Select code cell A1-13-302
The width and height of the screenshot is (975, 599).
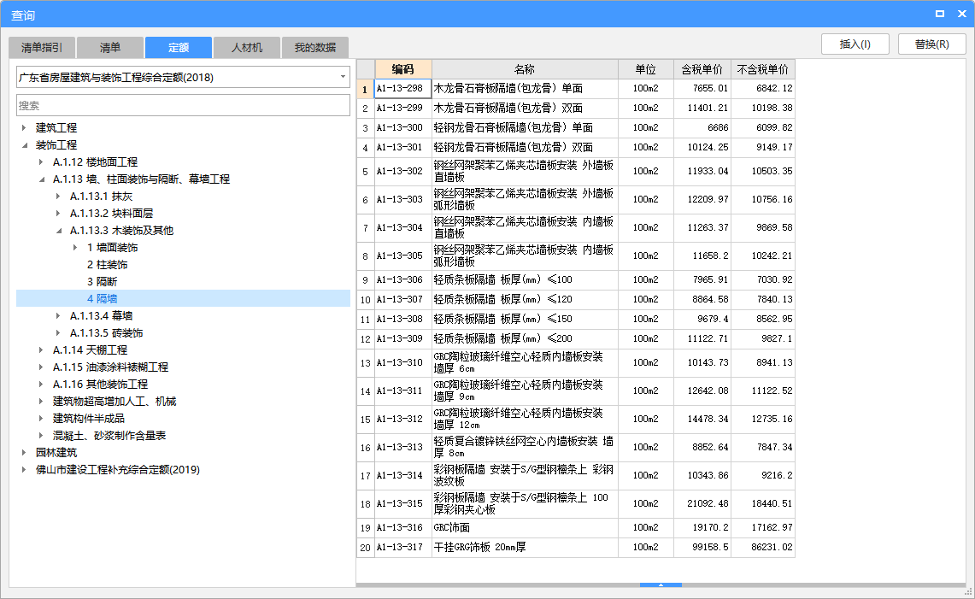[x=403, y=171]
